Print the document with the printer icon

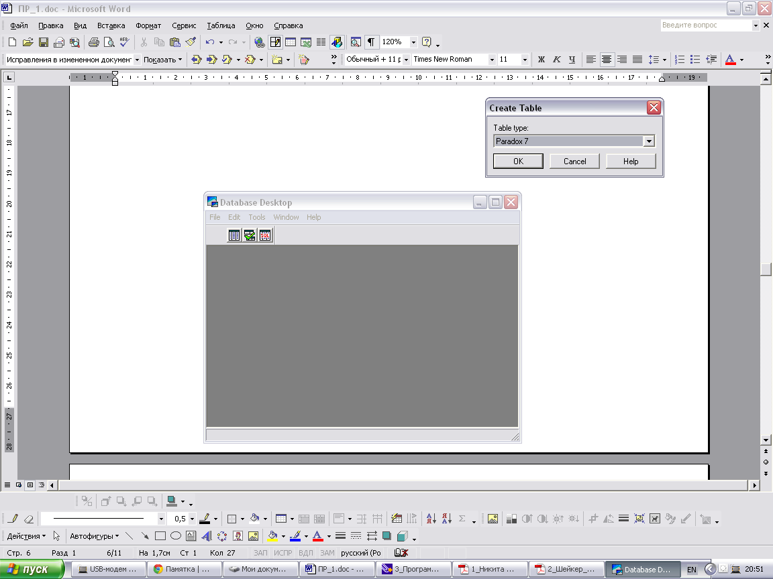[x=94, y=42]
